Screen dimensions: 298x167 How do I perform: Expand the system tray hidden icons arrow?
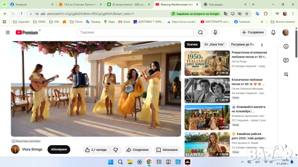coord(242,162)
